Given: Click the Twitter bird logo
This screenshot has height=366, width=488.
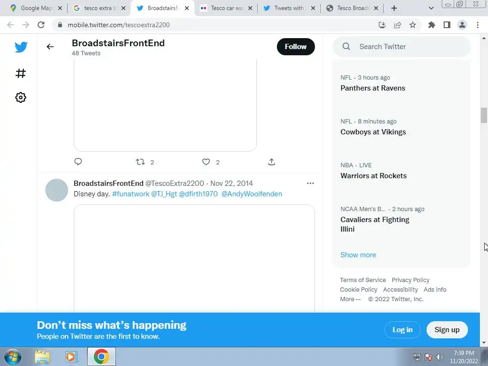Looking at the screenshot, I should pos(21,47).
